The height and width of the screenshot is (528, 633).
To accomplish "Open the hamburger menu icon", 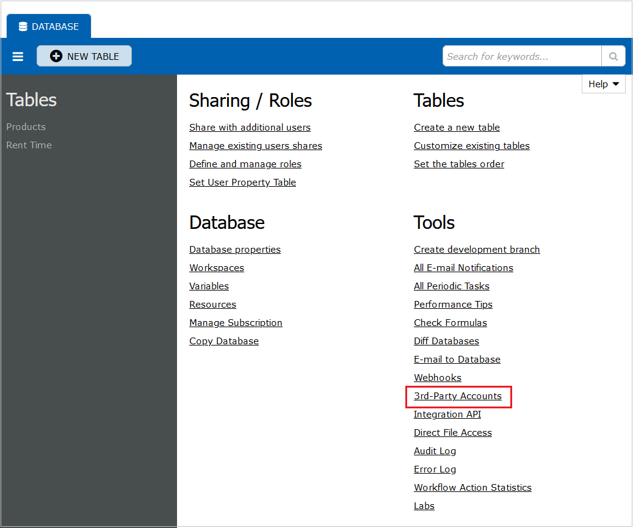I will tap(18, 57).
